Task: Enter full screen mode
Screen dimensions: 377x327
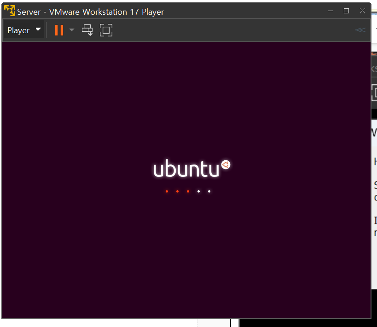Action: click(106, 30)
